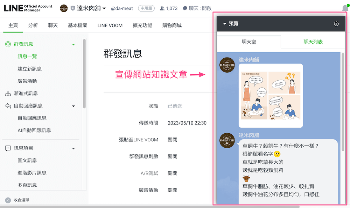Click the cow emoji in message
The image size is (350, 208).
pos(246,178)
